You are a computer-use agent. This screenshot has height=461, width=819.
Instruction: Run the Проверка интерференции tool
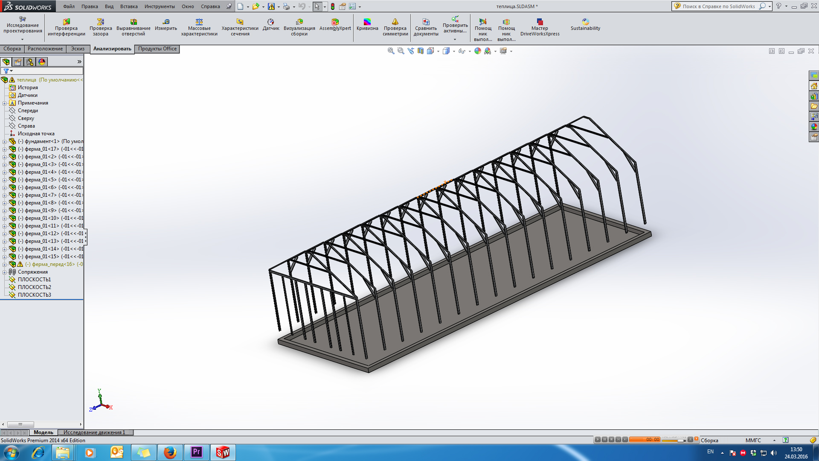pos(66,27)
